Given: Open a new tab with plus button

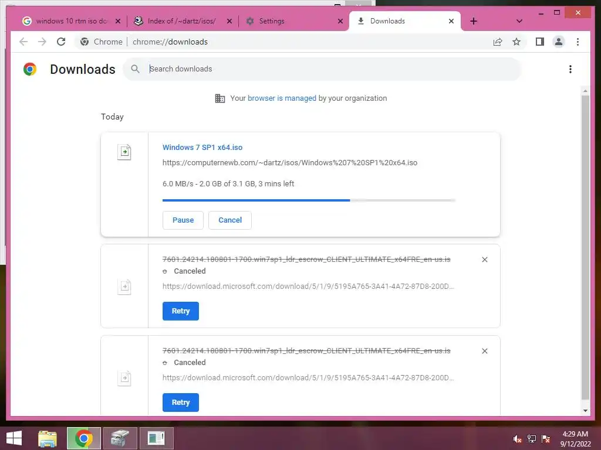Looking at the screenshot, I should click(x=474, y=21).
